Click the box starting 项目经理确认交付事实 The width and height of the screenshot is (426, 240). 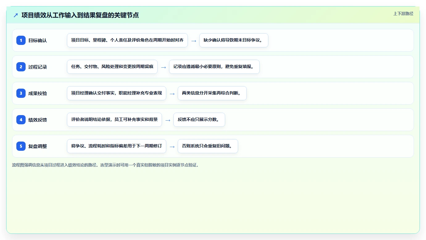(x=117, y=93)
